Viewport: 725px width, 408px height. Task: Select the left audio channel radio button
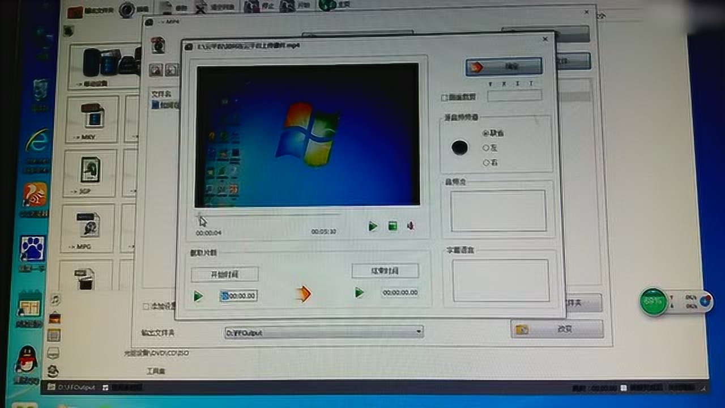point(485,148)
